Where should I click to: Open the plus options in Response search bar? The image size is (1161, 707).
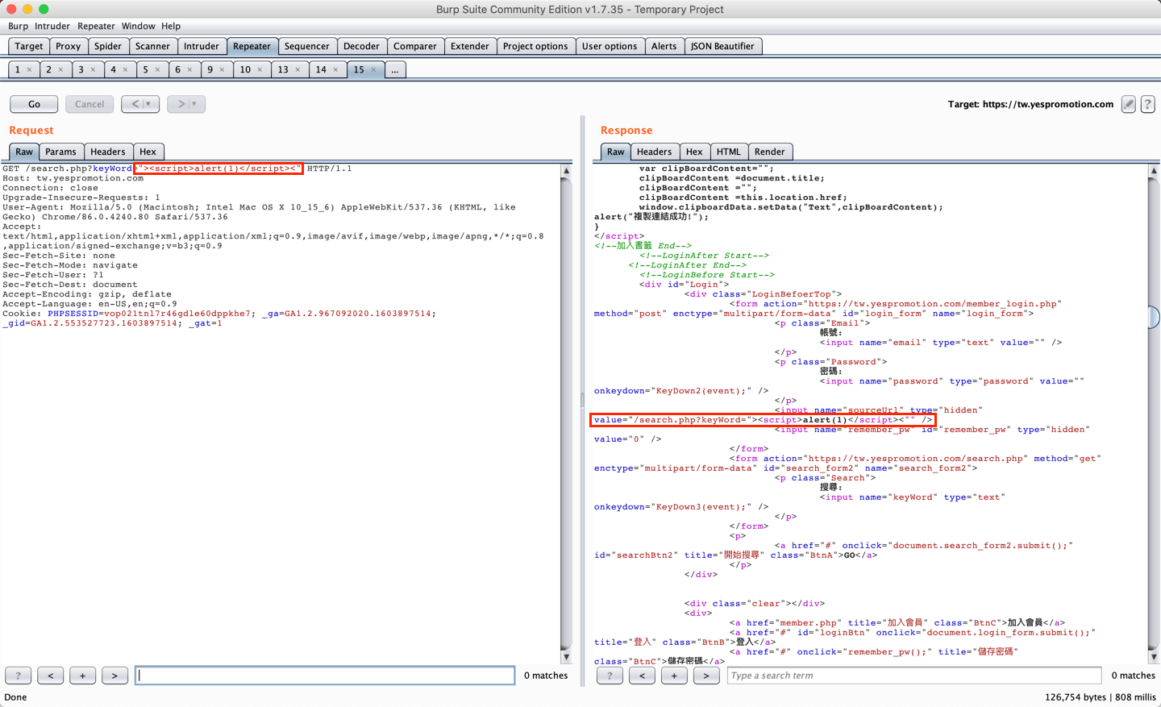(674, 676)
